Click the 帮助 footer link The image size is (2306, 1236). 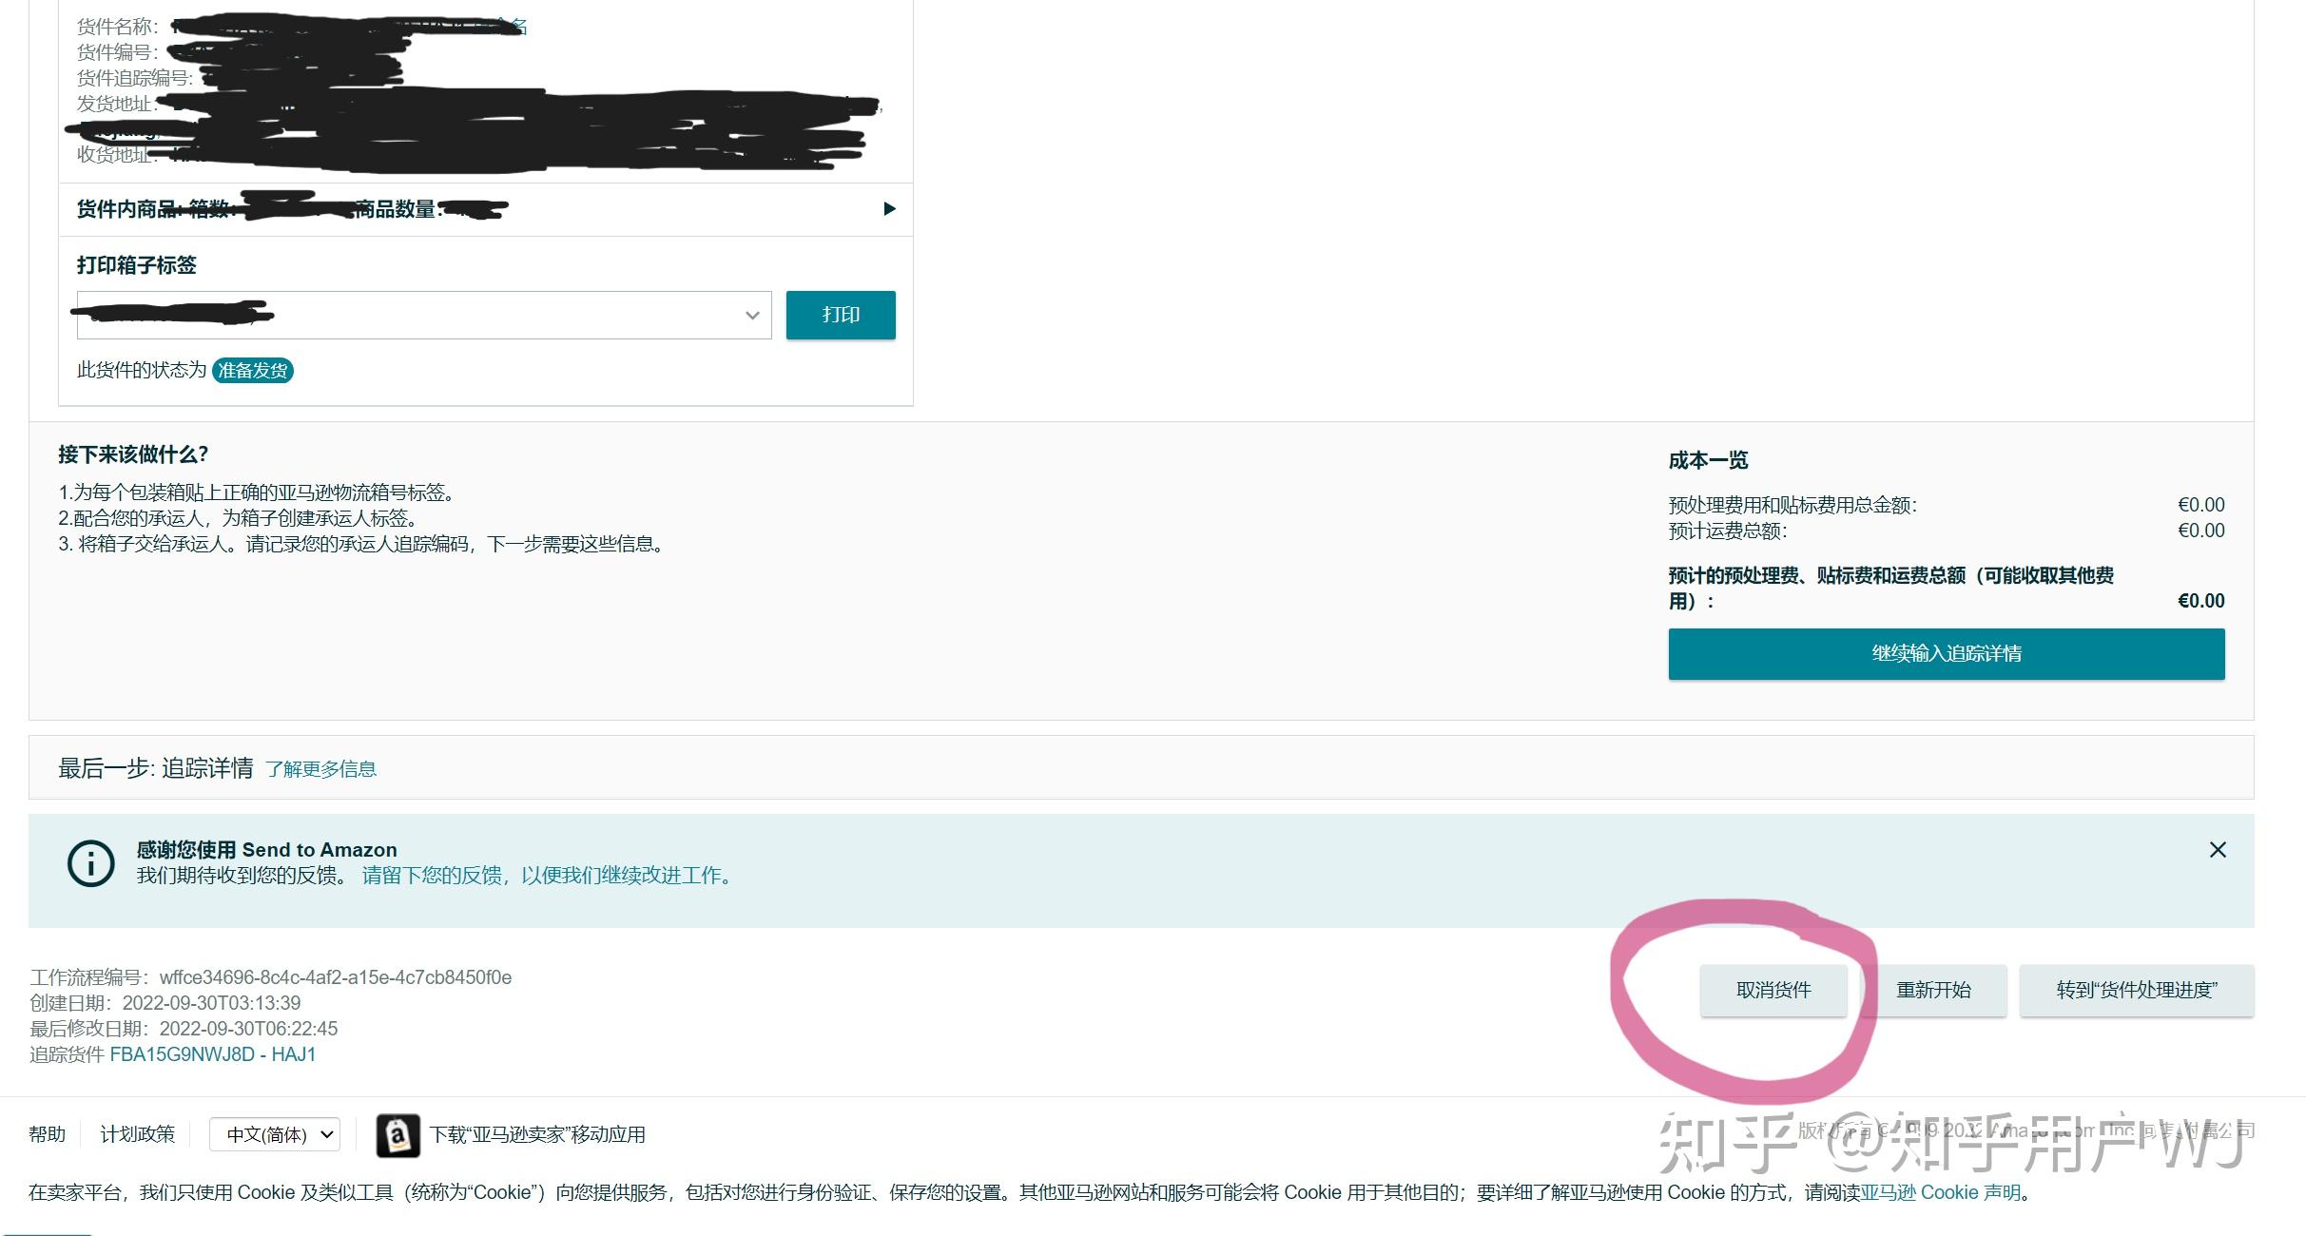(48, 1134)
